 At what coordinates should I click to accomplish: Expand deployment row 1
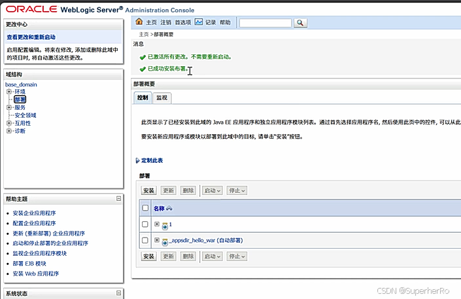157,224
